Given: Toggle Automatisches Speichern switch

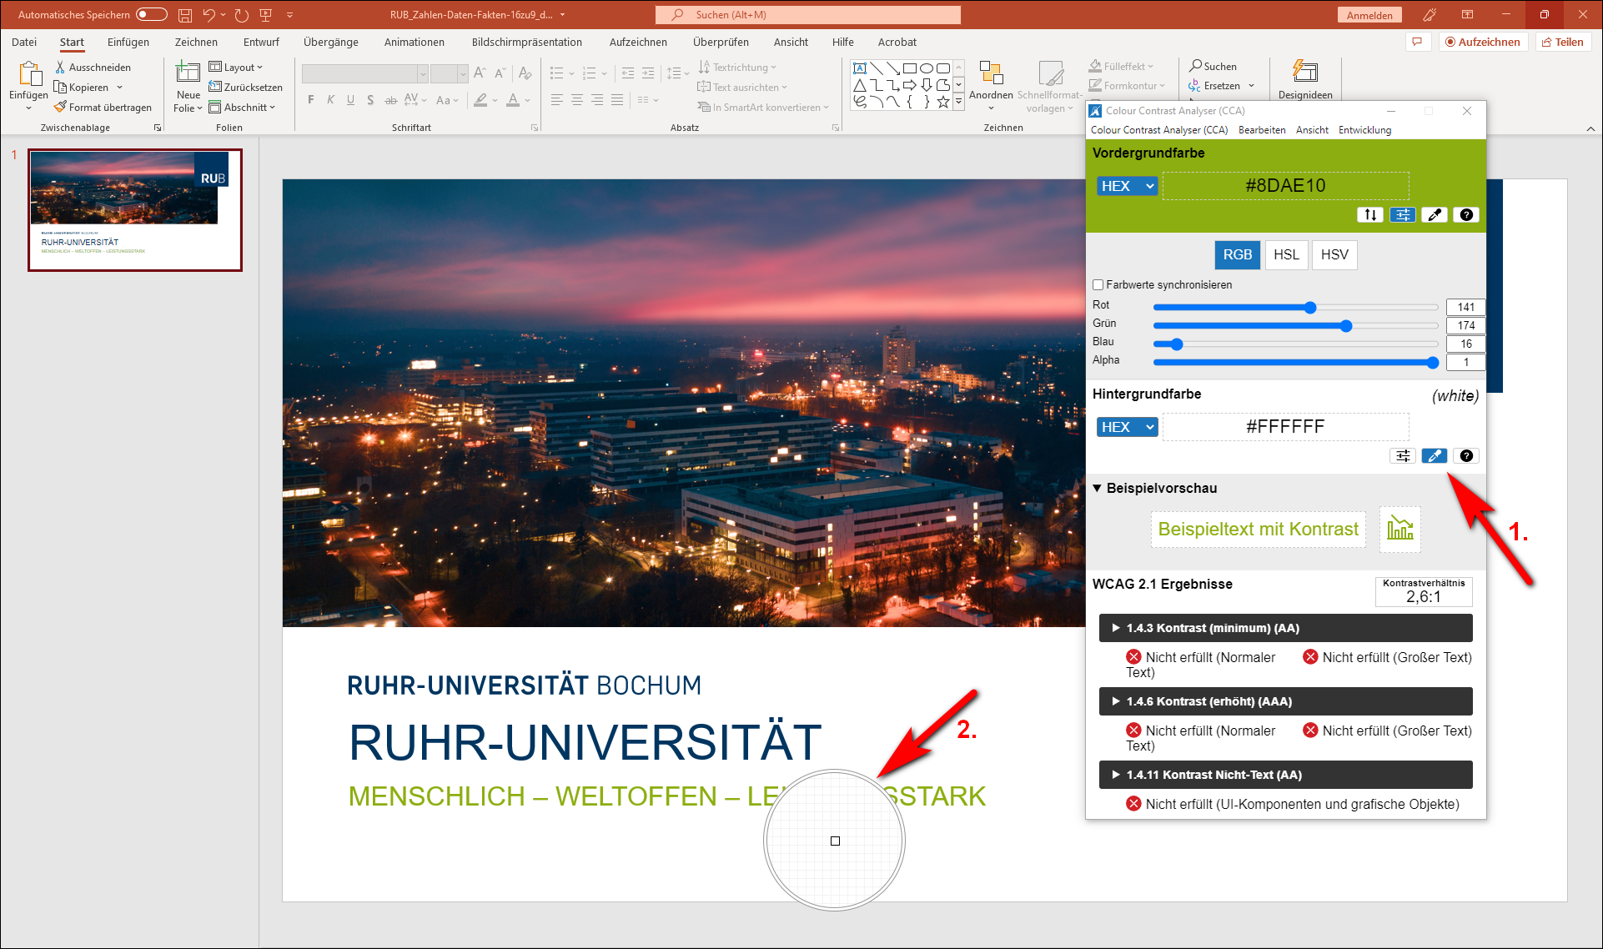Looking at the screenshot, I should coord(152,14).
